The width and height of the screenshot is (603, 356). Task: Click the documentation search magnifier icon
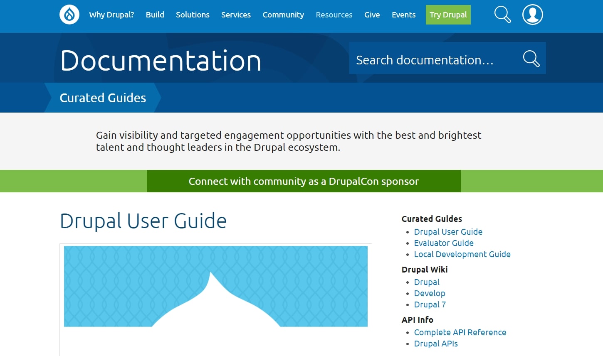coord(531,59)
